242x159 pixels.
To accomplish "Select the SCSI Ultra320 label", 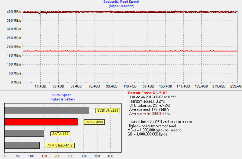I will click(x=108, y=111).
